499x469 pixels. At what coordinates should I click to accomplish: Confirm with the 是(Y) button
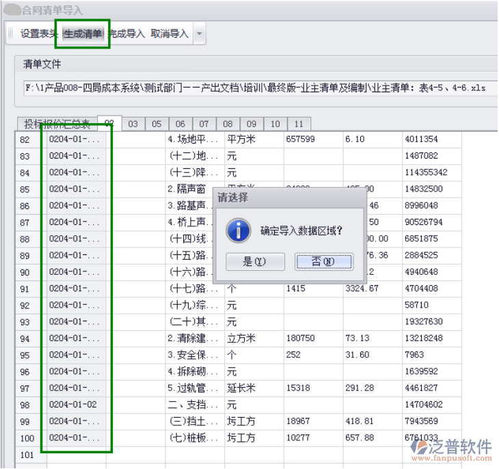coord(255,262)
